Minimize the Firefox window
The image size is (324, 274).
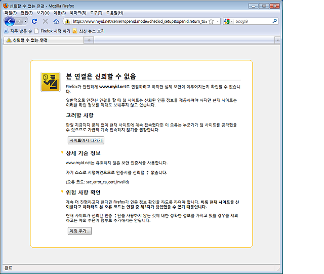pyautogui.click(x=253, y=6)
